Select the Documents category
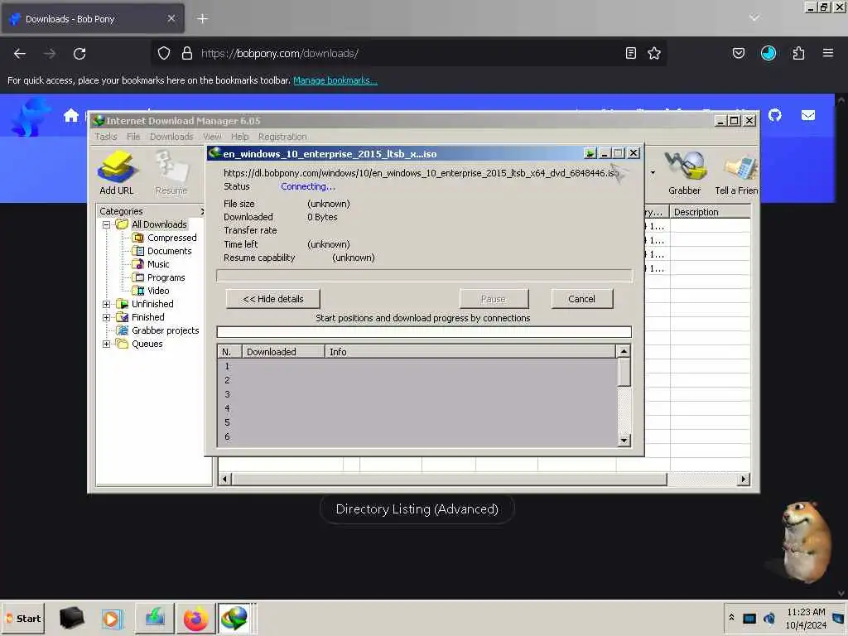The image size is (848, 636). 169,251
